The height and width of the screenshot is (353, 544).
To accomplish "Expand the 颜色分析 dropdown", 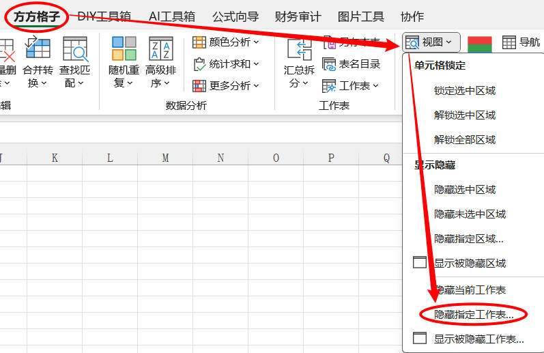I will click(257, 42).
